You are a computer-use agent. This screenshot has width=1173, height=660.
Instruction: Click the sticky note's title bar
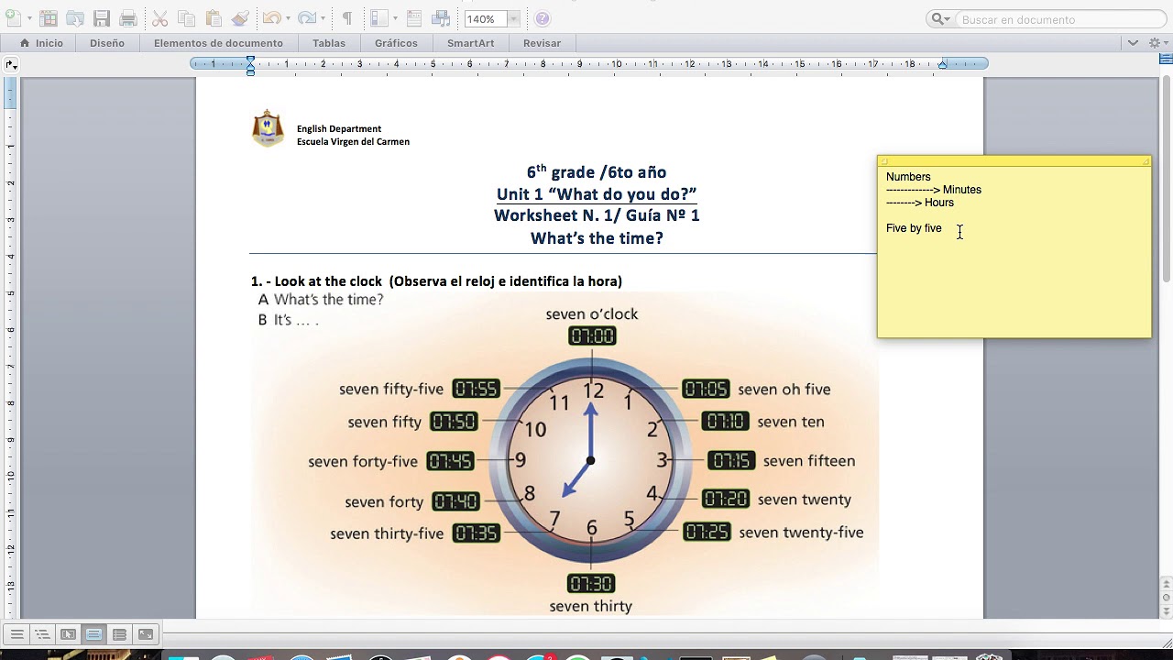1014,161
